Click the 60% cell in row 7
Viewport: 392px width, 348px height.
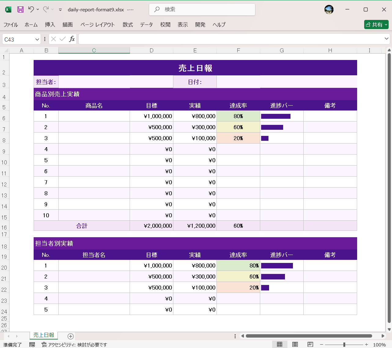(x=239, y=127)
